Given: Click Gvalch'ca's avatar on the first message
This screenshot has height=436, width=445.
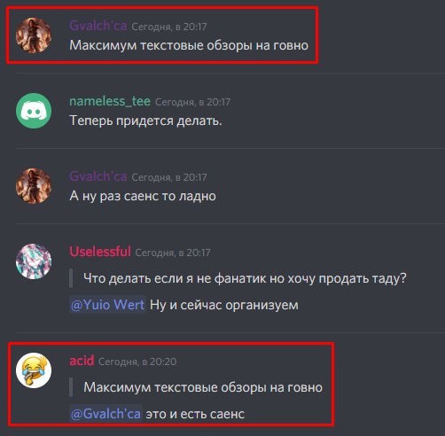Looking at the screenshot, I should [34, 35].
